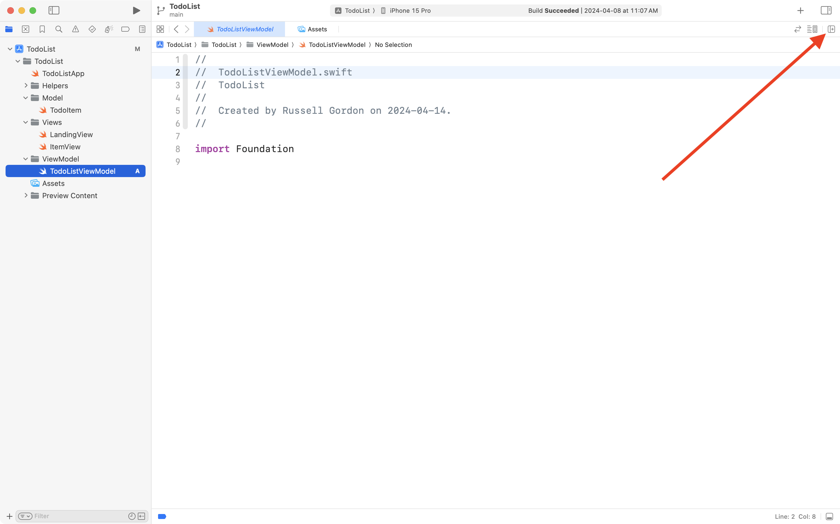Image resolution: width=840 pixels, height=524 pixels.
Task: Open the Bookmark navigator
Action: [42, 29]
